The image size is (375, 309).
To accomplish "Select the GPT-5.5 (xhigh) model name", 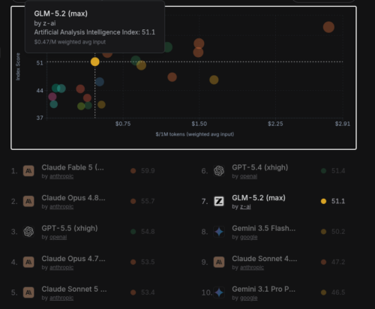I will pos(70,228).
